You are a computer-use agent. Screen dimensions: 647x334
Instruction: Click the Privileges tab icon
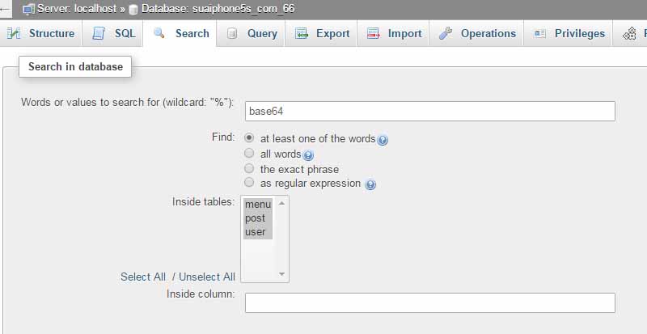[x=539, y=34]
